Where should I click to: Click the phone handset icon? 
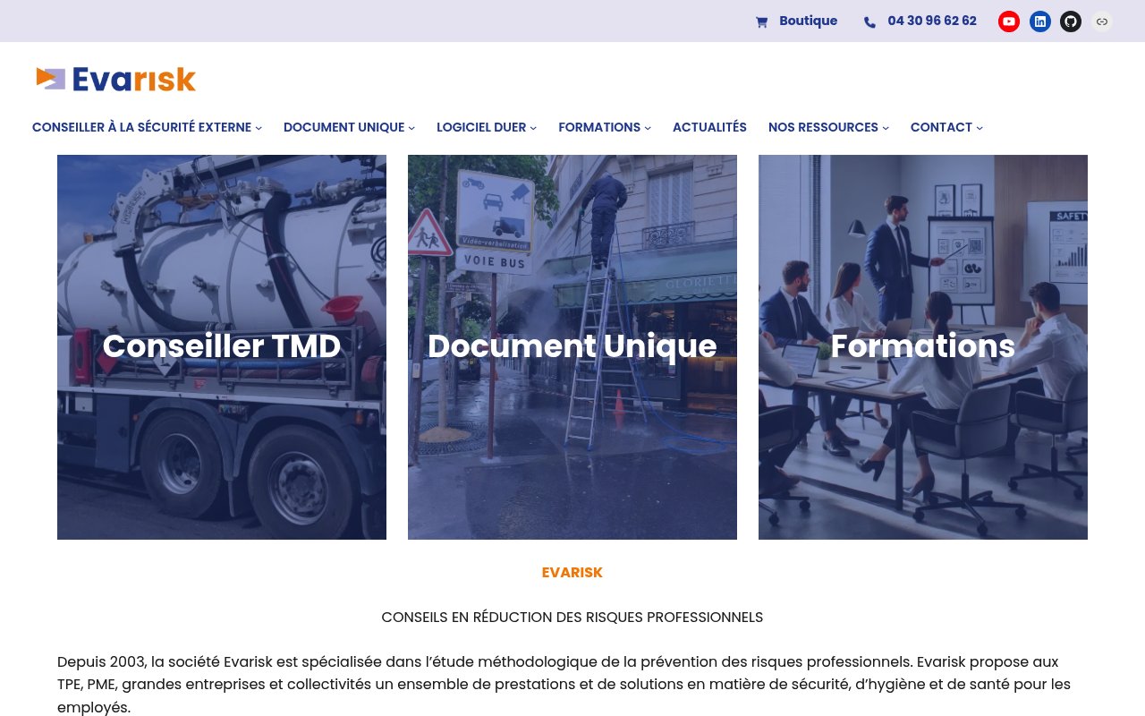[869, 22]
